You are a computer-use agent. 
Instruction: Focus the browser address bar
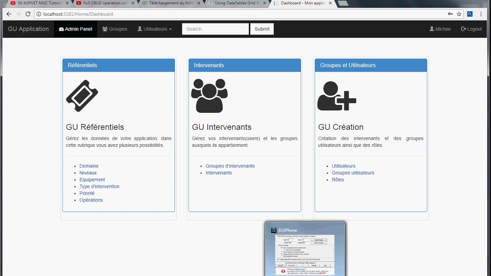[242, 14]
